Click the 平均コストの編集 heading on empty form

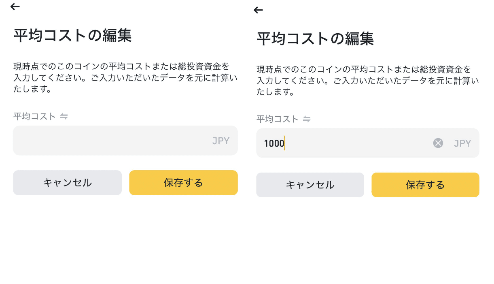tap(72, 36)
